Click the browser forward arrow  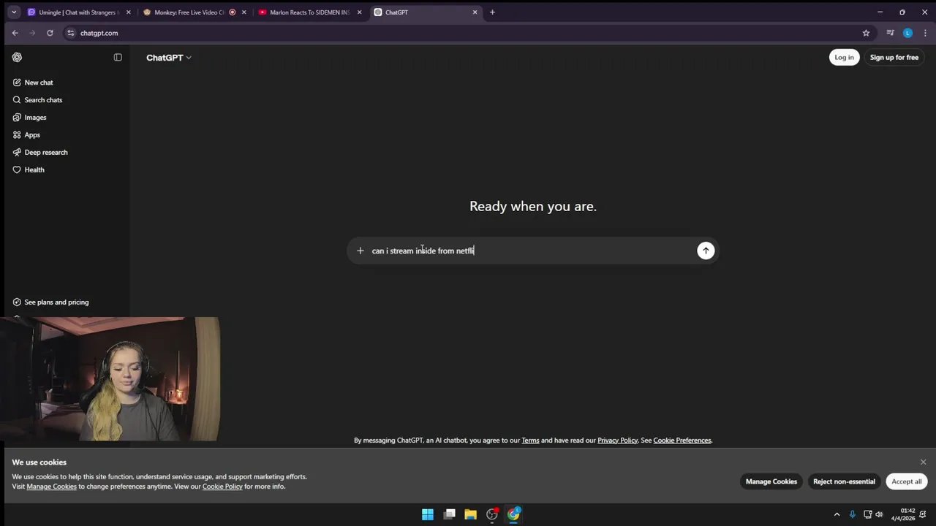(x=32, y=33)
